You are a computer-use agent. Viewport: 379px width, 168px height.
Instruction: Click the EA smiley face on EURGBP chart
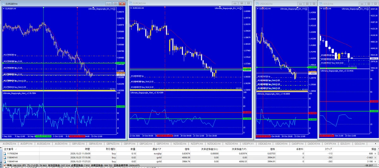[113, 9]
